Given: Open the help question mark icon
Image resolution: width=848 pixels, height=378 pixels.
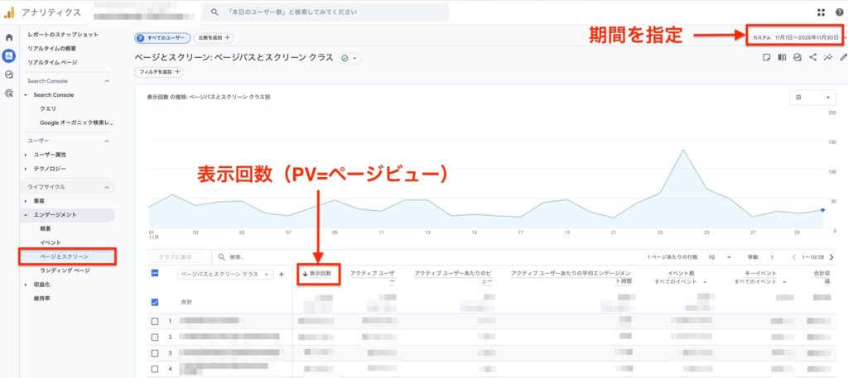Looking at the screenshot, I should [839, 12].
